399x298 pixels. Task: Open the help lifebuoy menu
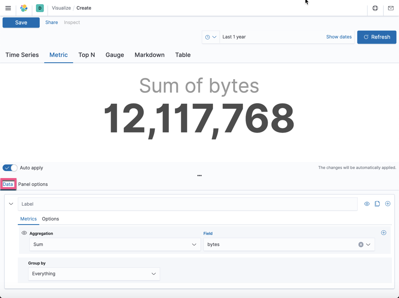(375, 8)
